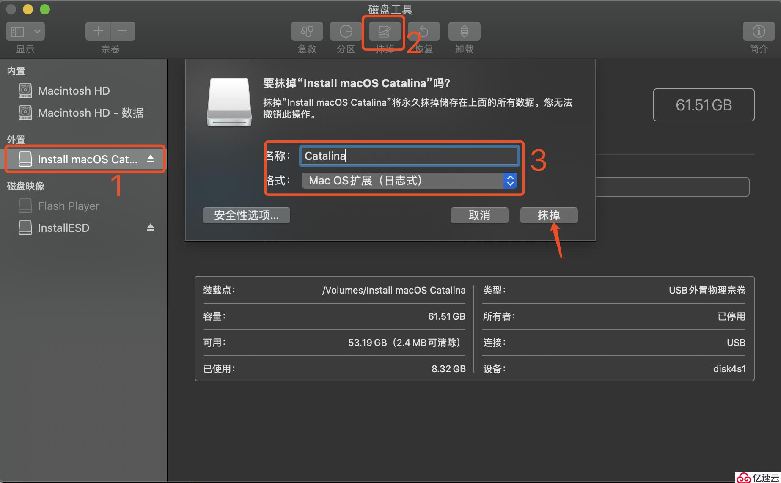
Task: Click the green zoom window button
Action: 45,9
